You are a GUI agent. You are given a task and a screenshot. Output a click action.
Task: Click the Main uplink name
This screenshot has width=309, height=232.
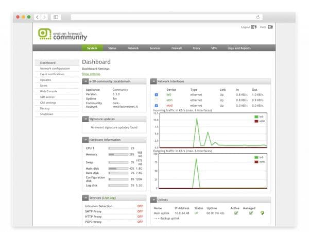click(x=161, y=213)
